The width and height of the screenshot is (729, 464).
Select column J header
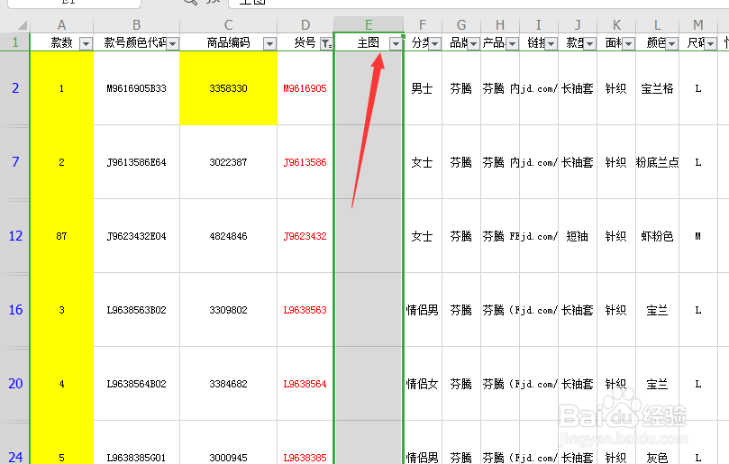578,24
